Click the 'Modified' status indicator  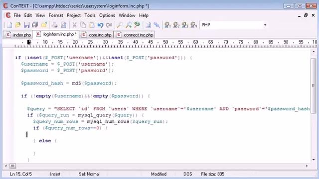(159, 174)
